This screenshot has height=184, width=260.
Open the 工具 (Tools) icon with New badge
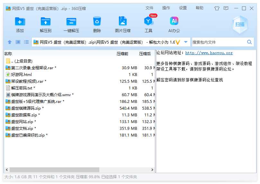(148, 21)
